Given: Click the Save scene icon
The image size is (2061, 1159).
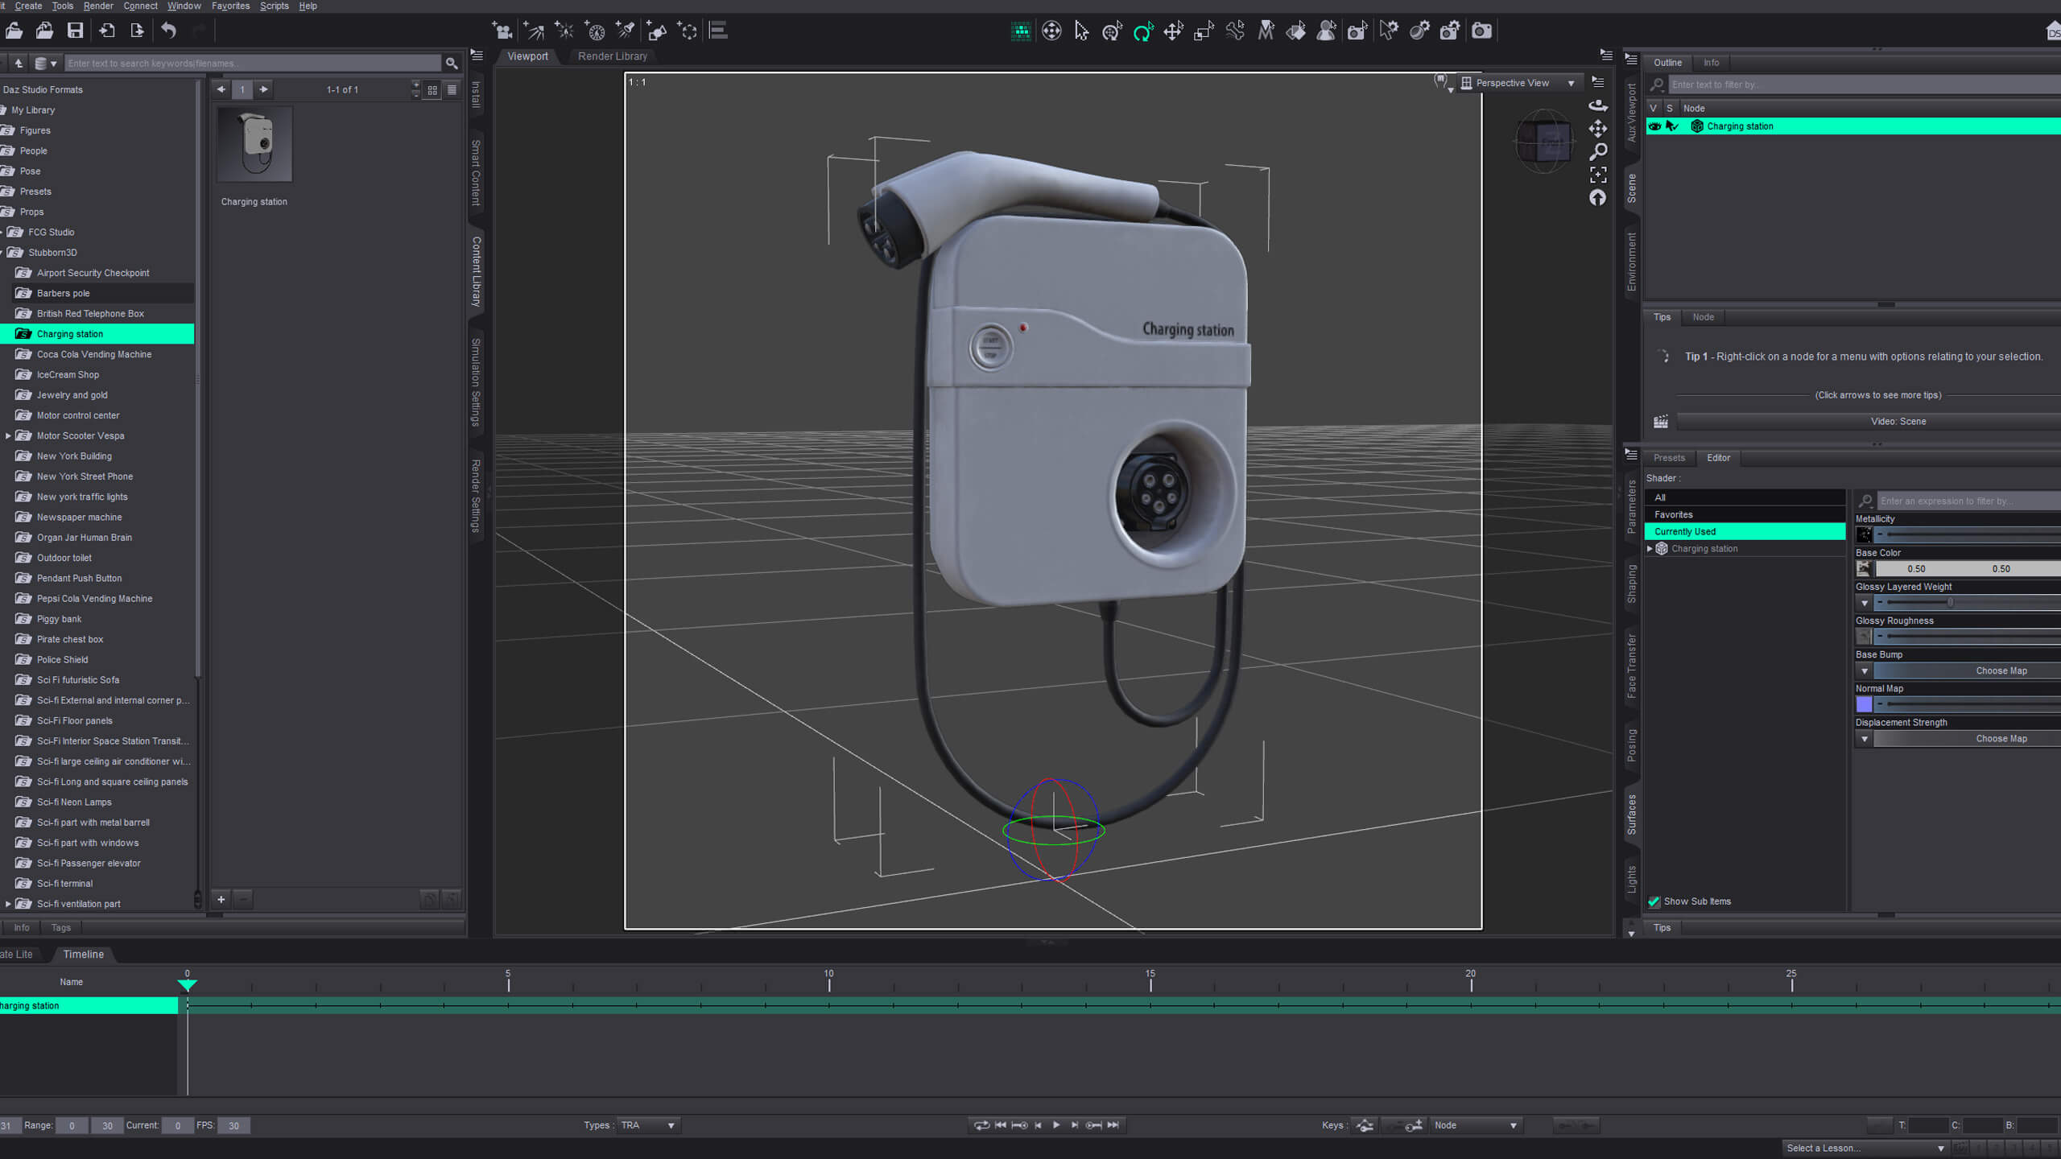Looking at the screenshot, I should [75, 31].
